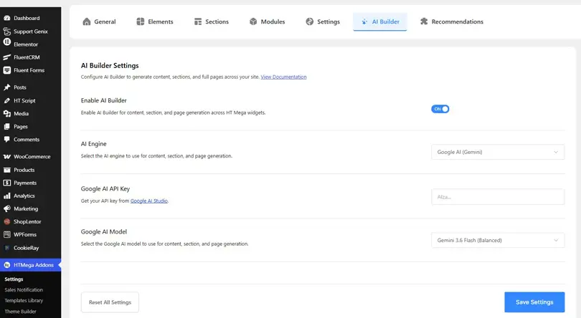
Task: Click the Google AI API Key field
Action: pyautogui.click(x=498, y=197)
